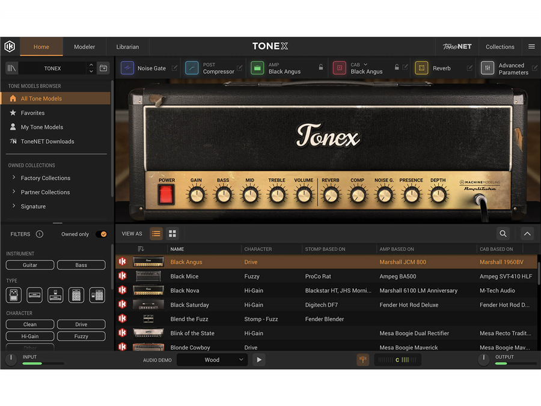Click the tuner icon in bottom bar

pyautogui.click(x=362, y=360)
